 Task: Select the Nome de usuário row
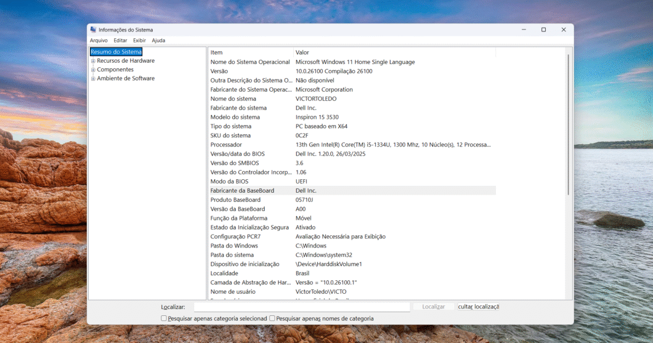click(352, 291)
